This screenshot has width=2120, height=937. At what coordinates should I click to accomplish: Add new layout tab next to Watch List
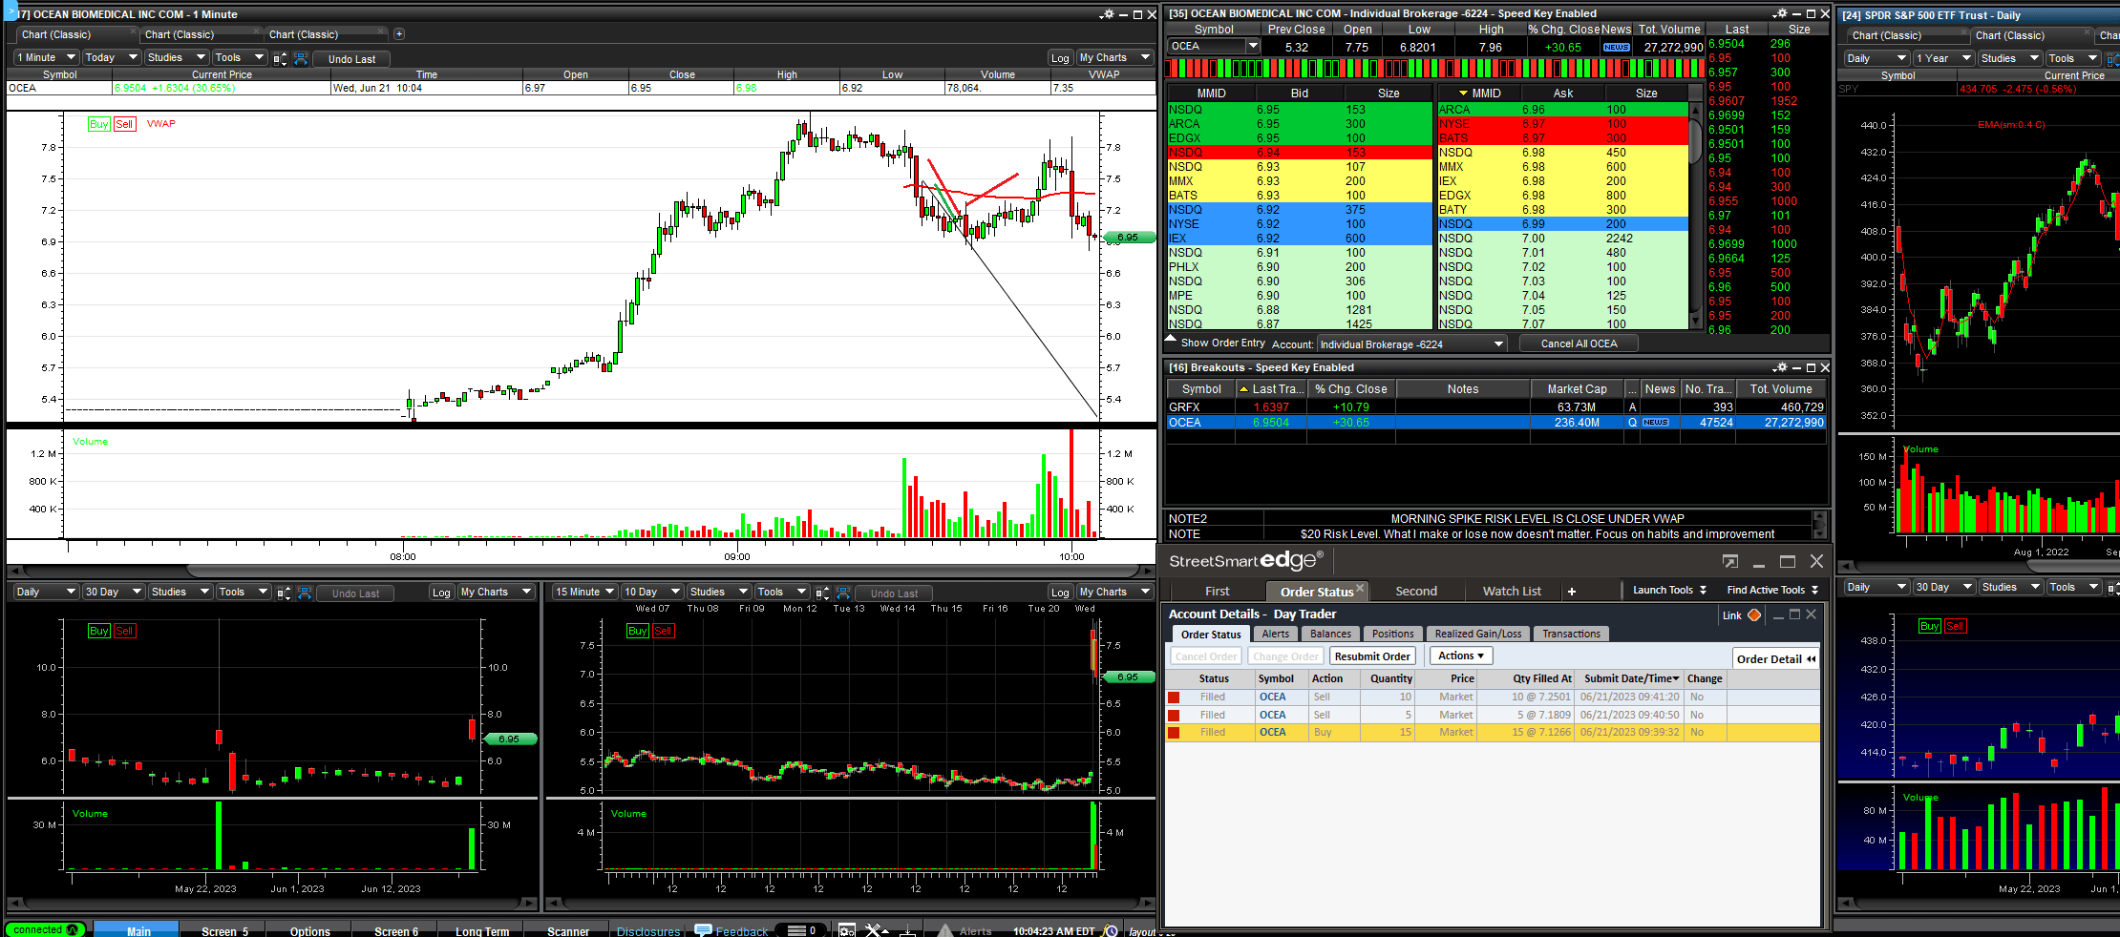pos(1572,592)
